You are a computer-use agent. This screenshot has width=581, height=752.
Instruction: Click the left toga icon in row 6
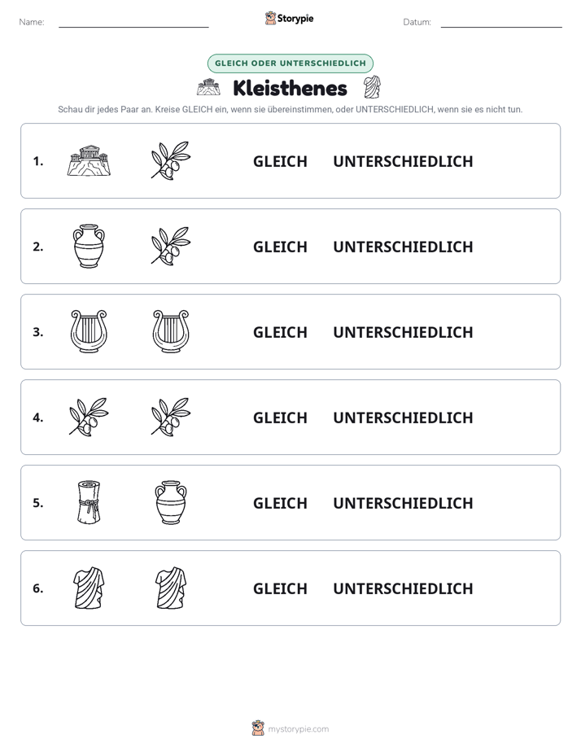click(x=89, y=588)
